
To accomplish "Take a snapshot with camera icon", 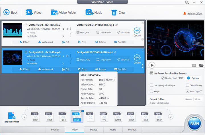I will point(194,65).
